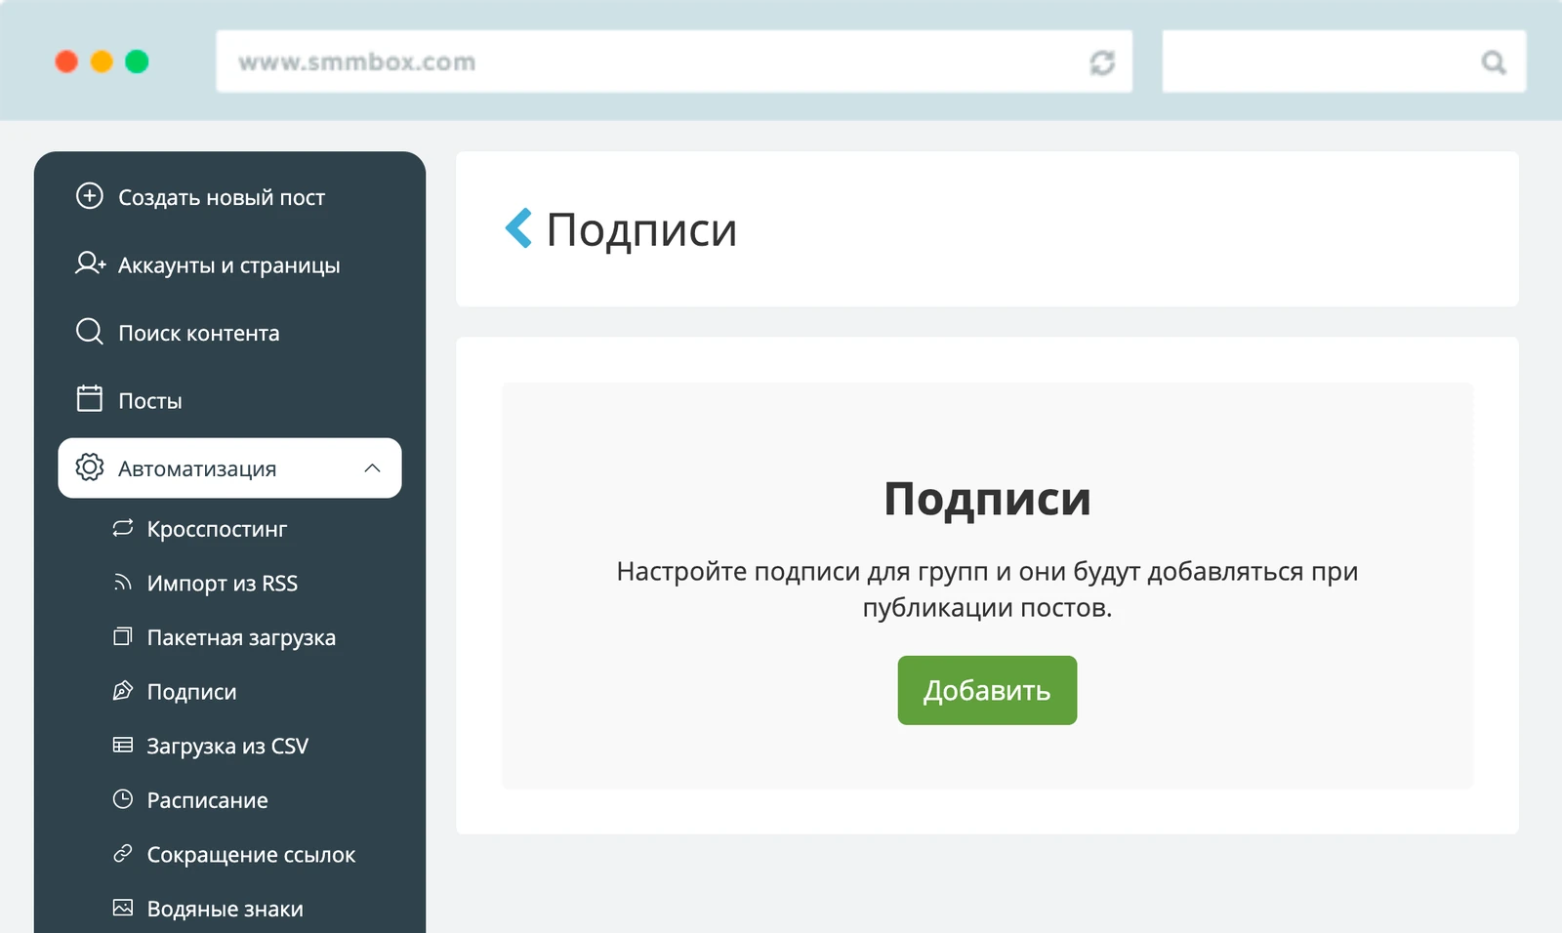This screenshot has width=1562, height=933.
Task: Select Загрузка из CSV in the sidebar
Action: click(227, 746)
